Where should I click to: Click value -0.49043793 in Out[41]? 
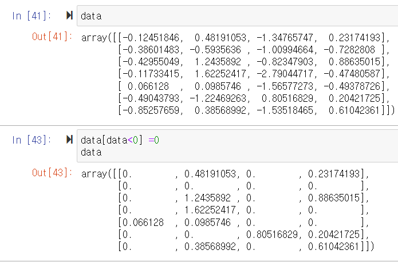151,98
